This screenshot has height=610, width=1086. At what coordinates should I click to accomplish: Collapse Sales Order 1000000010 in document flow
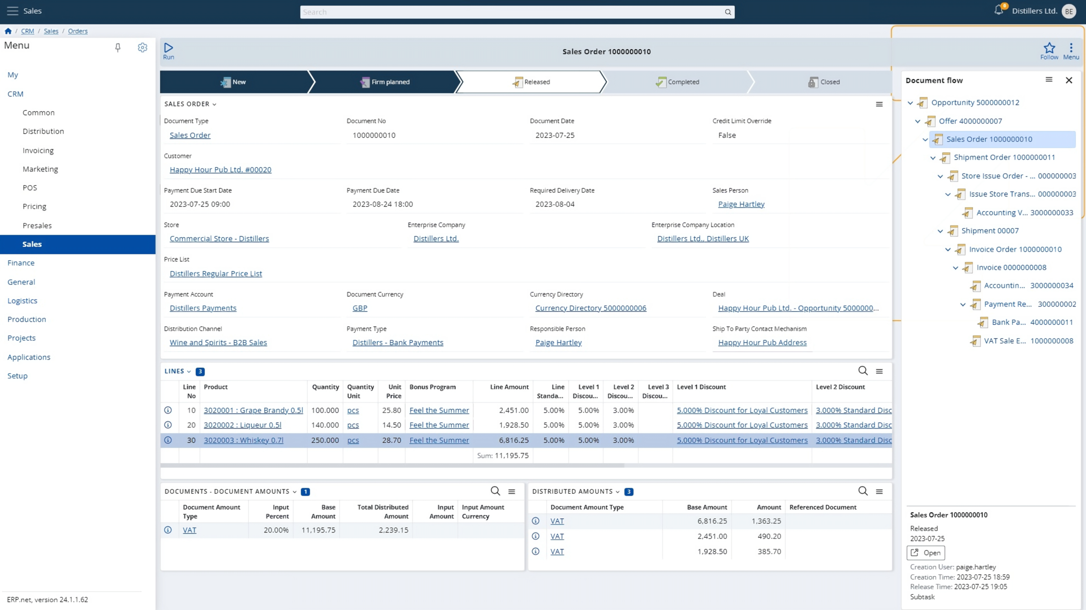(925, 140)
